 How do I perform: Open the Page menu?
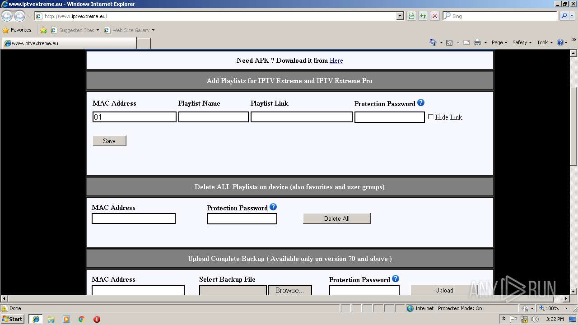click(499, 42)
